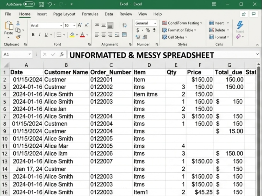Open Font group dialog launcher

click(x=89, y=44)
